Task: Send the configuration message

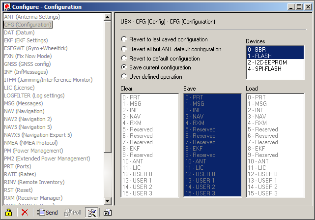Action: tap(47, 213)
